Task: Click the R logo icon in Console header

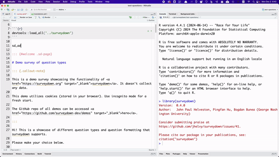Action: click(x=160, y=17)
